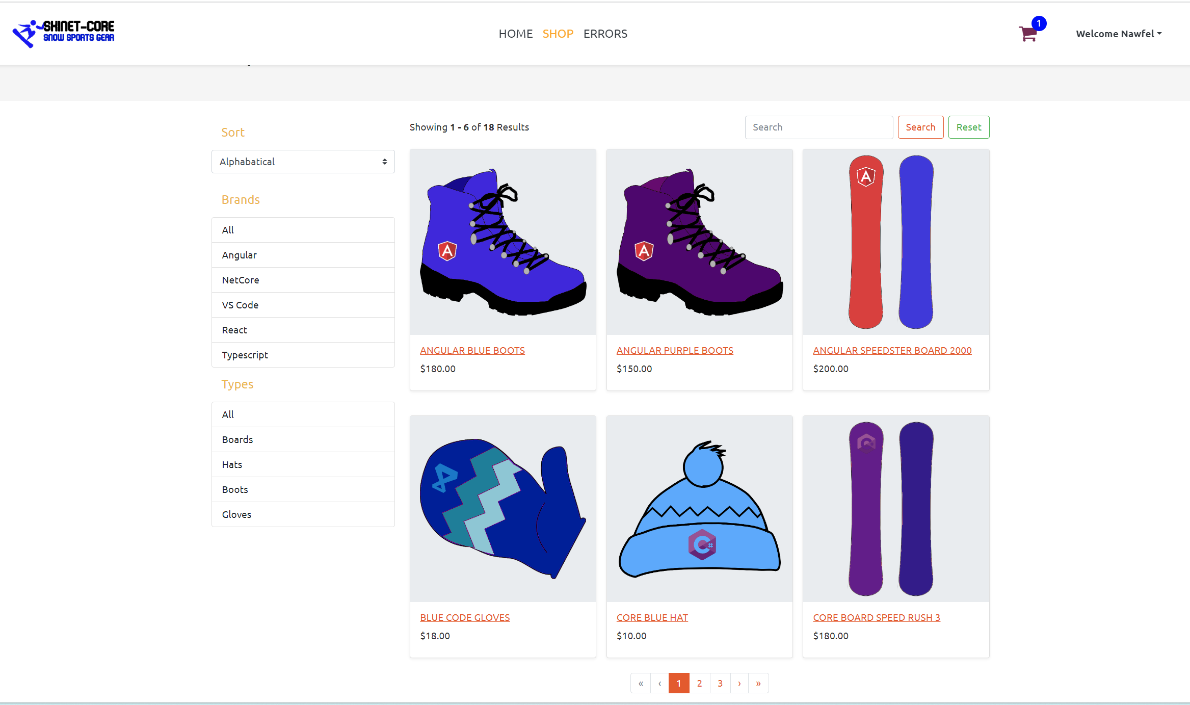Screen dimensions: 1190x705
Task: Open Angular Blue Boots product image
Action: (x=503, y=242)
